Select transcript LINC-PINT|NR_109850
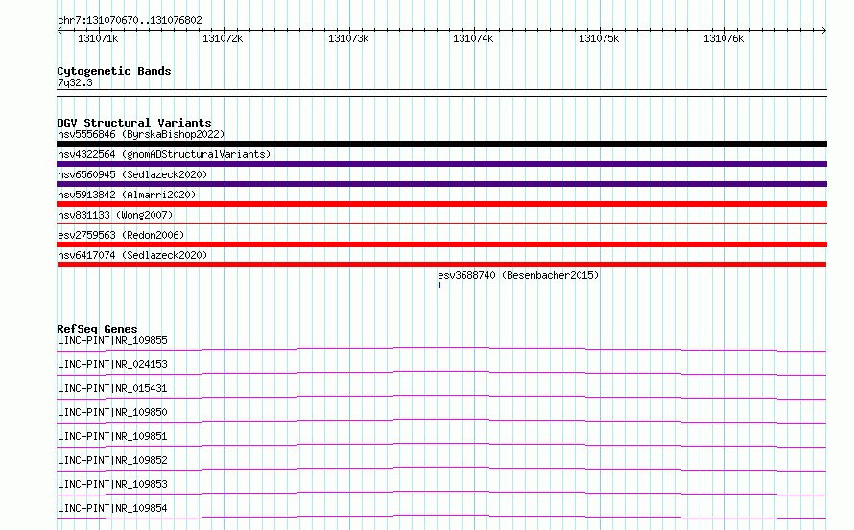854x530 pixels. [x=112, y=412]
